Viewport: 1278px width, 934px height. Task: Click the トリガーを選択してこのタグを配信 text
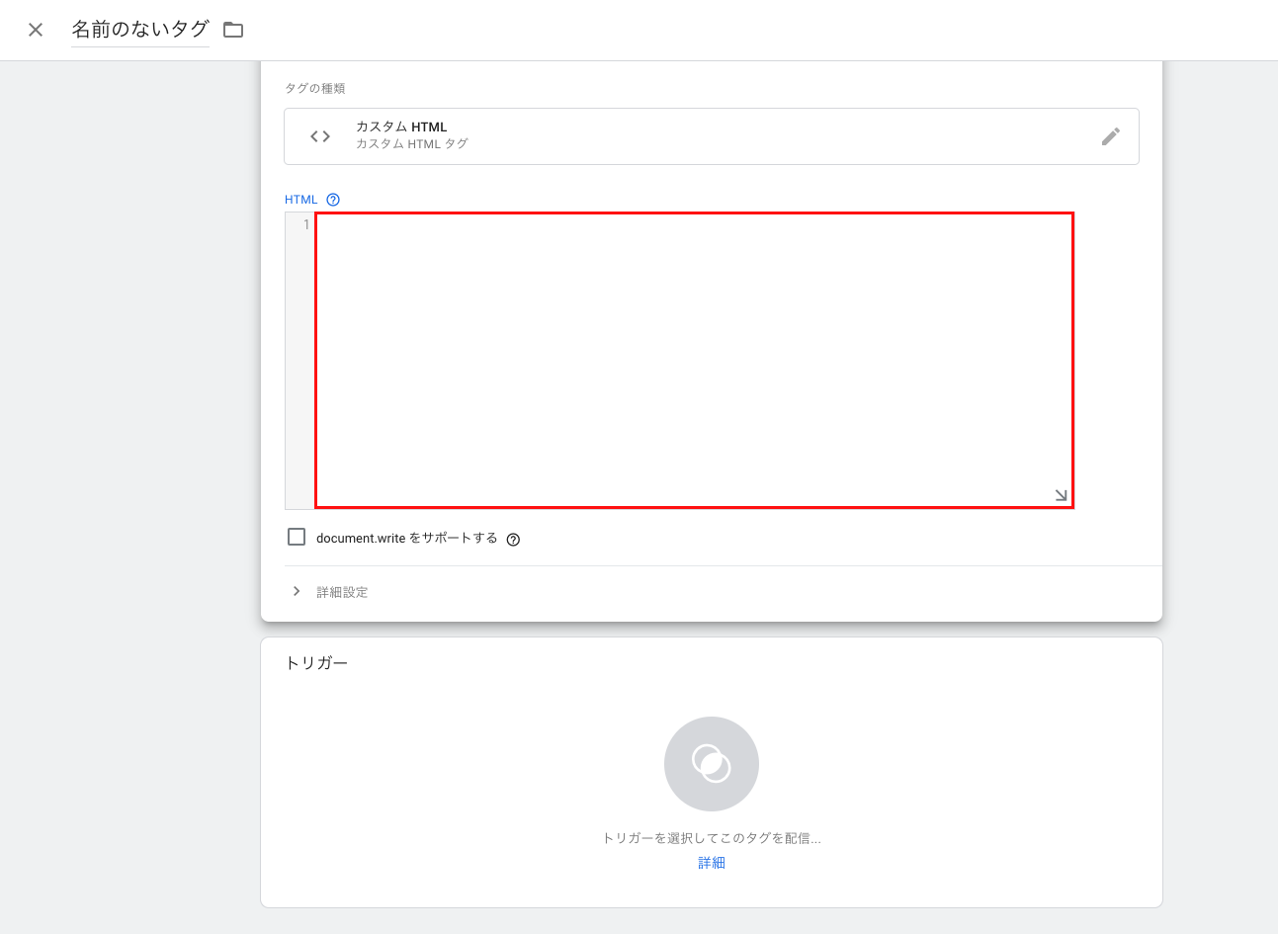pyautogui.click(x=711, y=838)
